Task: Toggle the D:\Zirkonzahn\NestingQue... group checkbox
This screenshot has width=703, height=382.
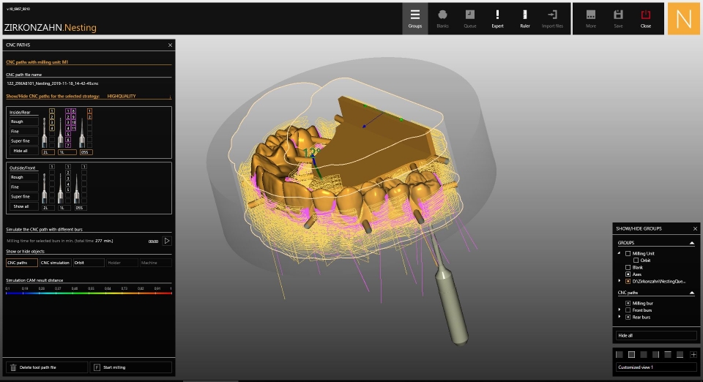Action: [x=628, y=281]
